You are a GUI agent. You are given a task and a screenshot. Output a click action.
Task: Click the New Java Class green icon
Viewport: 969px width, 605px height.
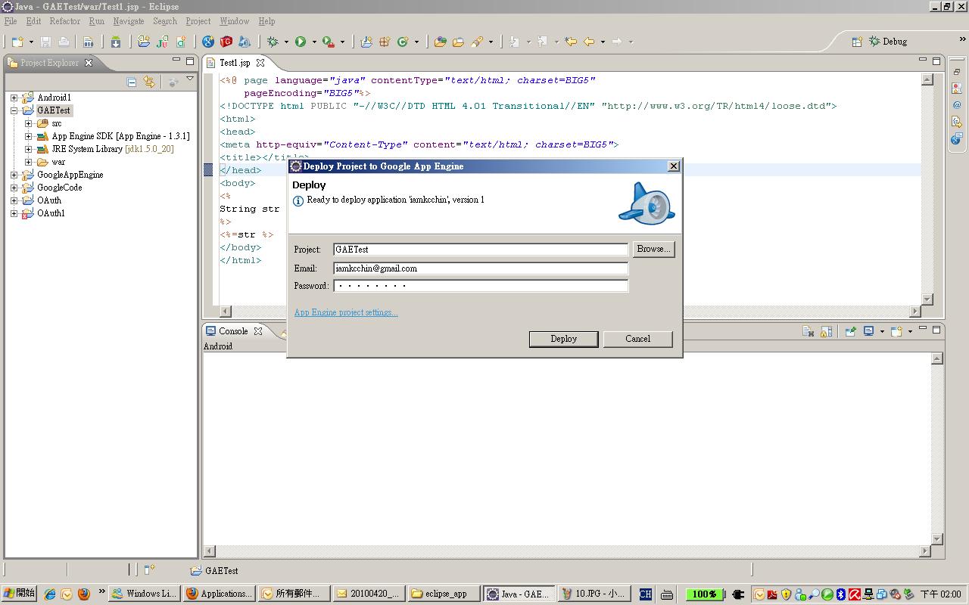[x=403, y=42]
